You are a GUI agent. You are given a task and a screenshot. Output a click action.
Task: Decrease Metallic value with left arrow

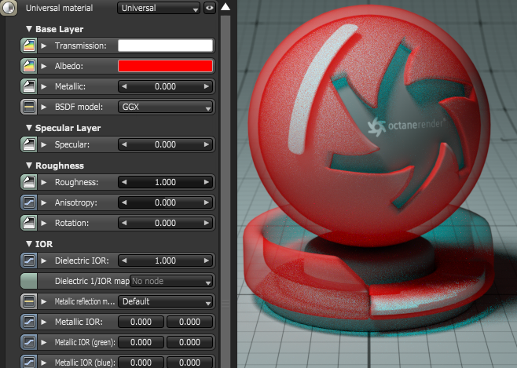tap(124, 86)
